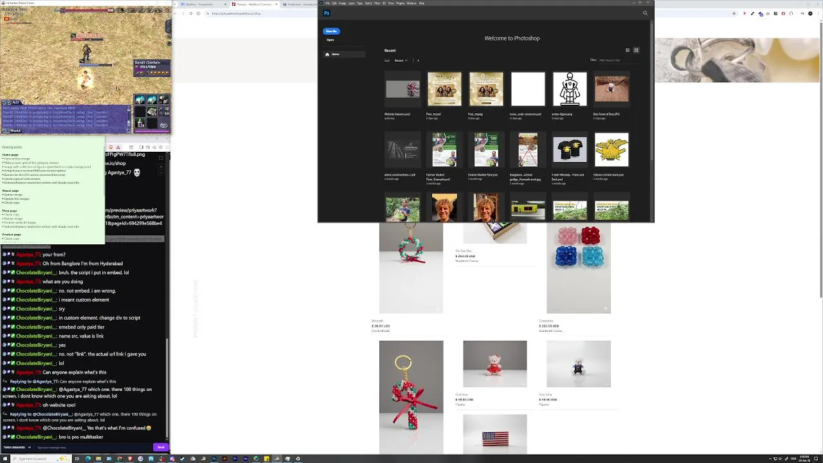This screenshot has height=463, width=823.
Task: Click the browser back arrow
Action: pos(175,14)
